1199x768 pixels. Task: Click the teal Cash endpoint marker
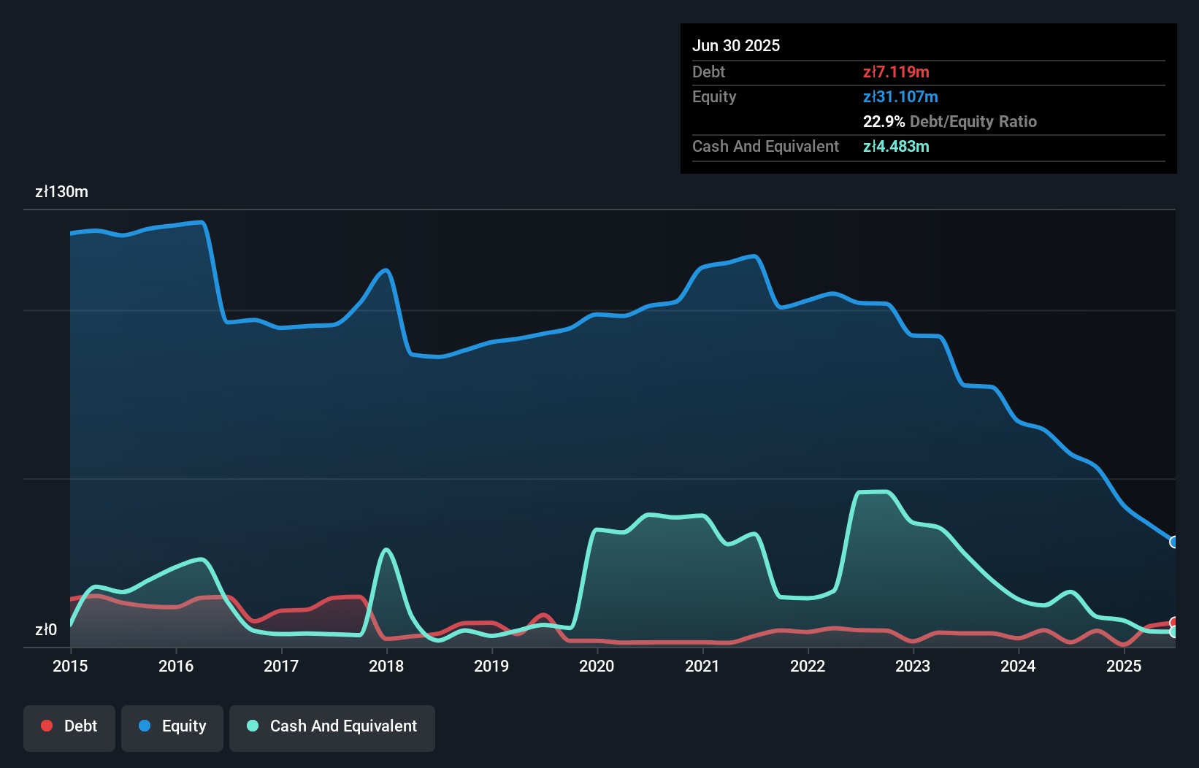click(1173, 632)
